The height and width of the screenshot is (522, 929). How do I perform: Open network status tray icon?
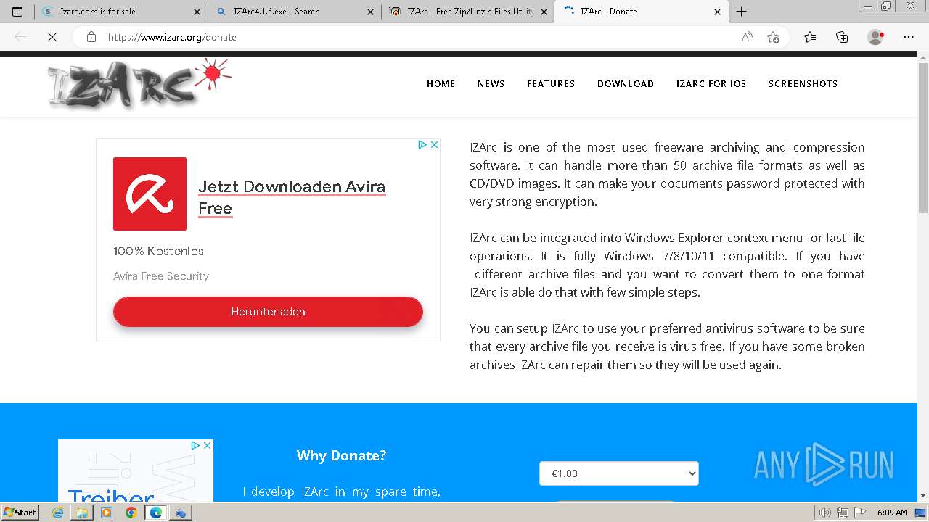842,513
